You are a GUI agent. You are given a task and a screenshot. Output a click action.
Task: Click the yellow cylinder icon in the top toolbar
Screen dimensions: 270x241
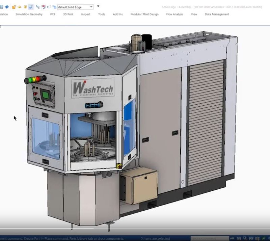pyautogui.click(x=25, y=7)
